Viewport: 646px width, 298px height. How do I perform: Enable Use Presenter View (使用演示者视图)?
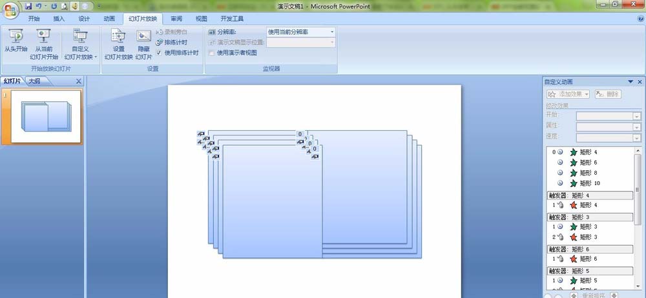point(211,53)
